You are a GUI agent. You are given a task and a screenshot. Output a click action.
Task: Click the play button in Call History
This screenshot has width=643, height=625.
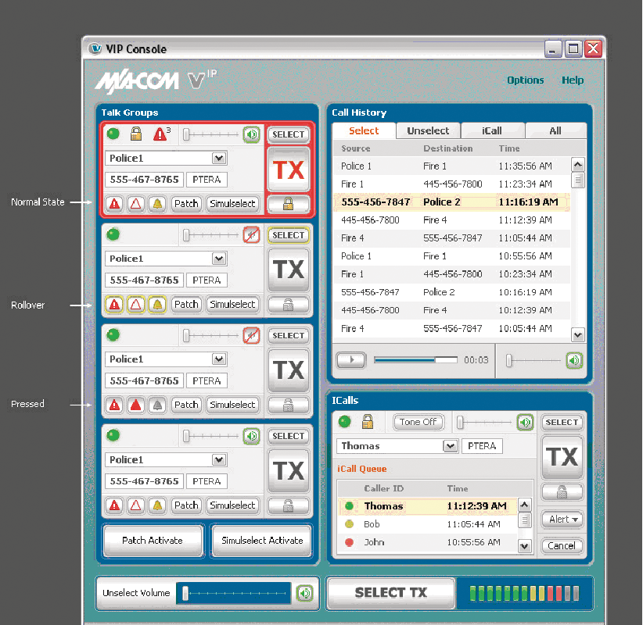click(x=351, y=360)
